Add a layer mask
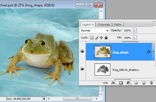 click(x=121, y=83)
